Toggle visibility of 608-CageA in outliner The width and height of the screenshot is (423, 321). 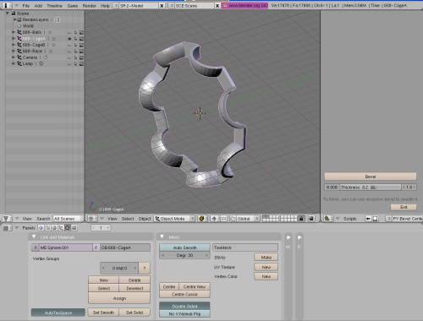[x=69, y=39]
